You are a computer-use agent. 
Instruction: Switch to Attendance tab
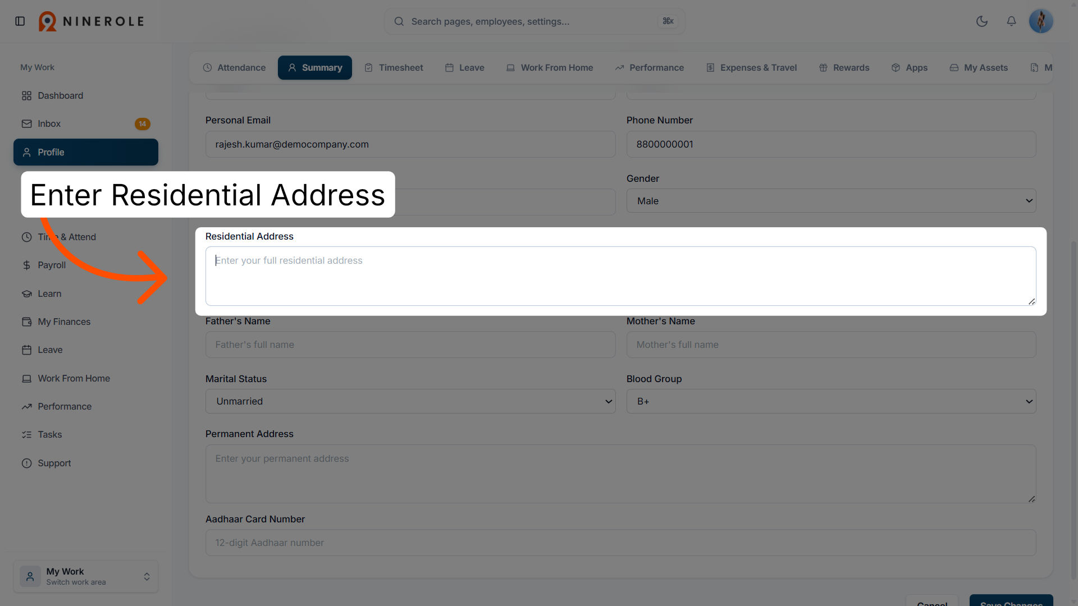234,67
